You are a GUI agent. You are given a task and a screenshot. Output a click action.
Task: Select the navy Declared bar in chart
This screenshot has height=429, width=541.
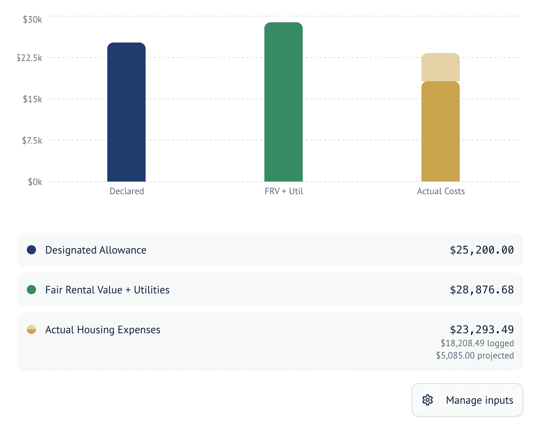[126, 112]
